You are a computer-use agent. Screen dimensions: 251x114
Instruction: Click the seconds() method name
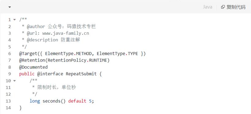(54, 101)
